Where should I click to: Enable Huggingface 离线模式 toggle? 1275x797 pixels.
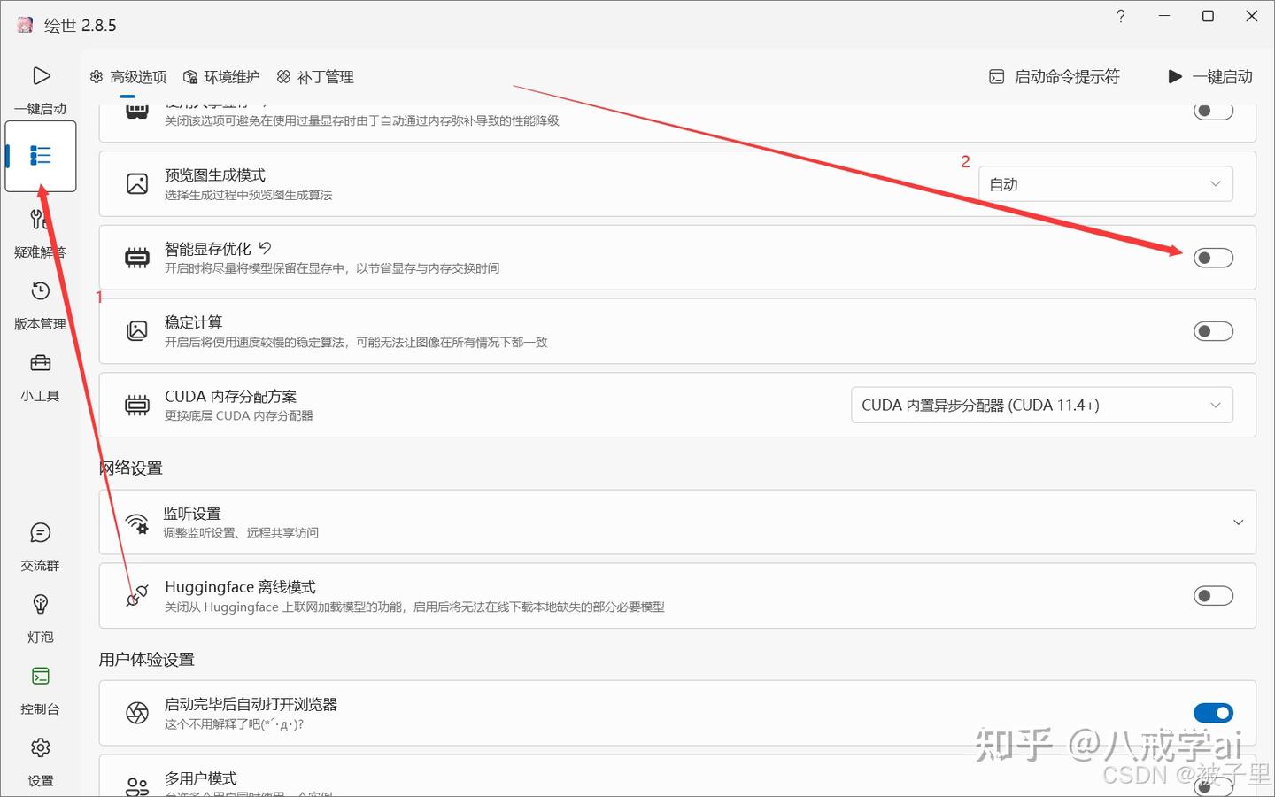1213,596
